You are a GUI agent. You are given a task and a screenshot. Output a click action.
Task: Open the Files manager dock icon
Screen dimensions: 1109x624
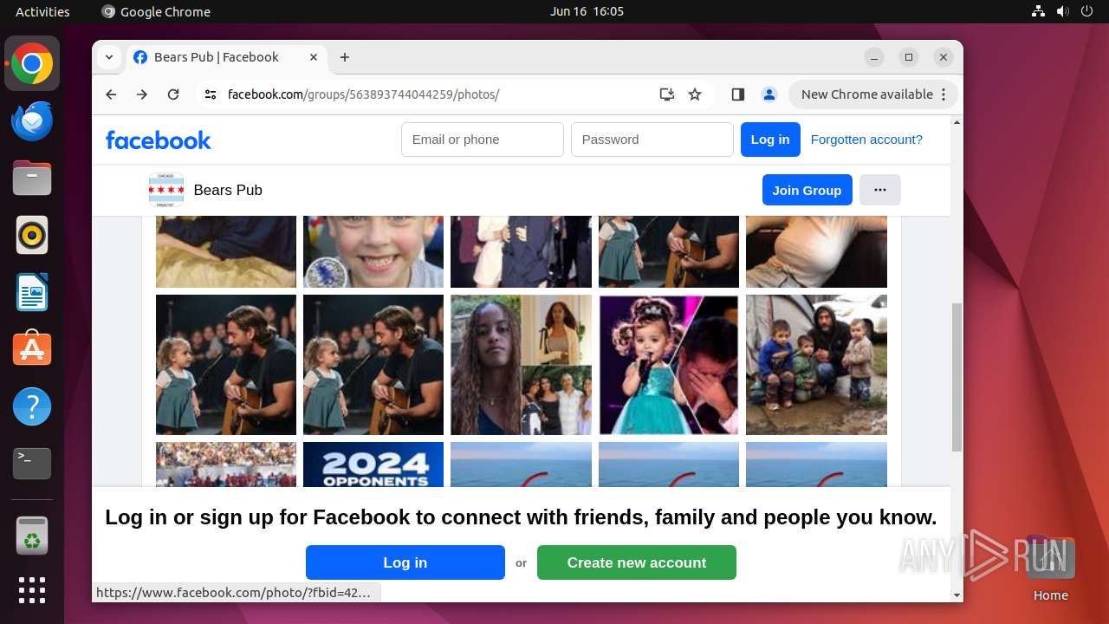pos(32,179)
